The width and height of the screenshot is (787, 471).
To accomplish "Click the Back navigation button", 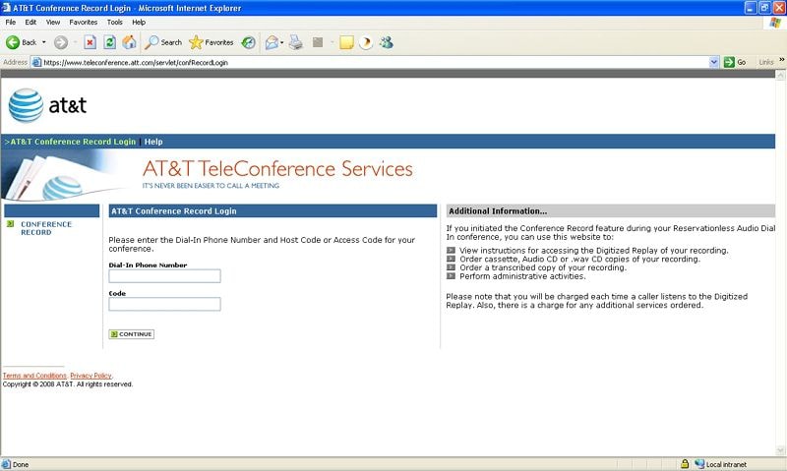I will [21, 42].
